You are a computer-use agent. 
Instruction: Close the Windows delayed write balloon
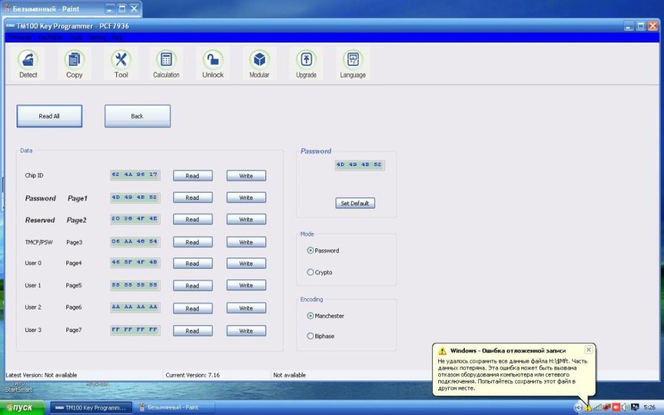[x=588, y=350]
